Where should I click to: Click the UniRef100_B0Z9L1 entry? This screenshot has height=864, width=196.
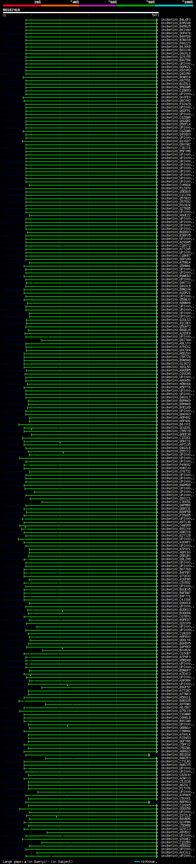(175, 84)
